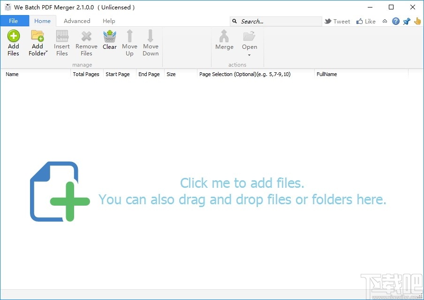Click the Tweet link
This screenshot has height=300, width=424.
click(x=337, y=21)
